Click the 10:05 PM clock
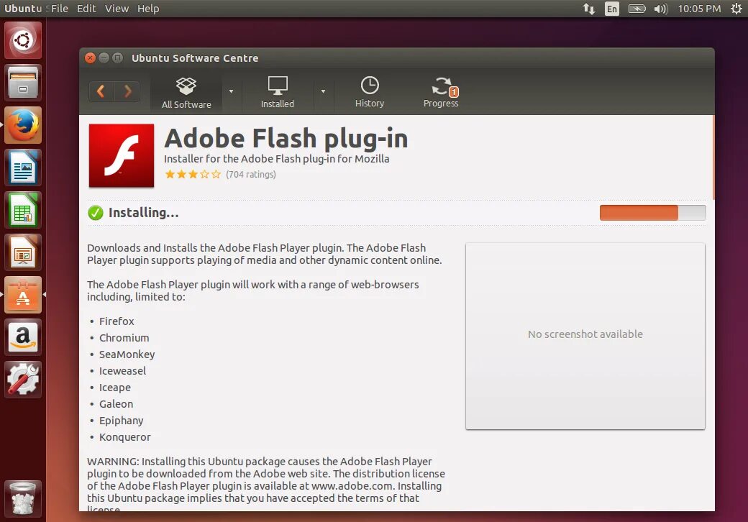This screenshot has width=748, height=522. click(x=699, y=9)
